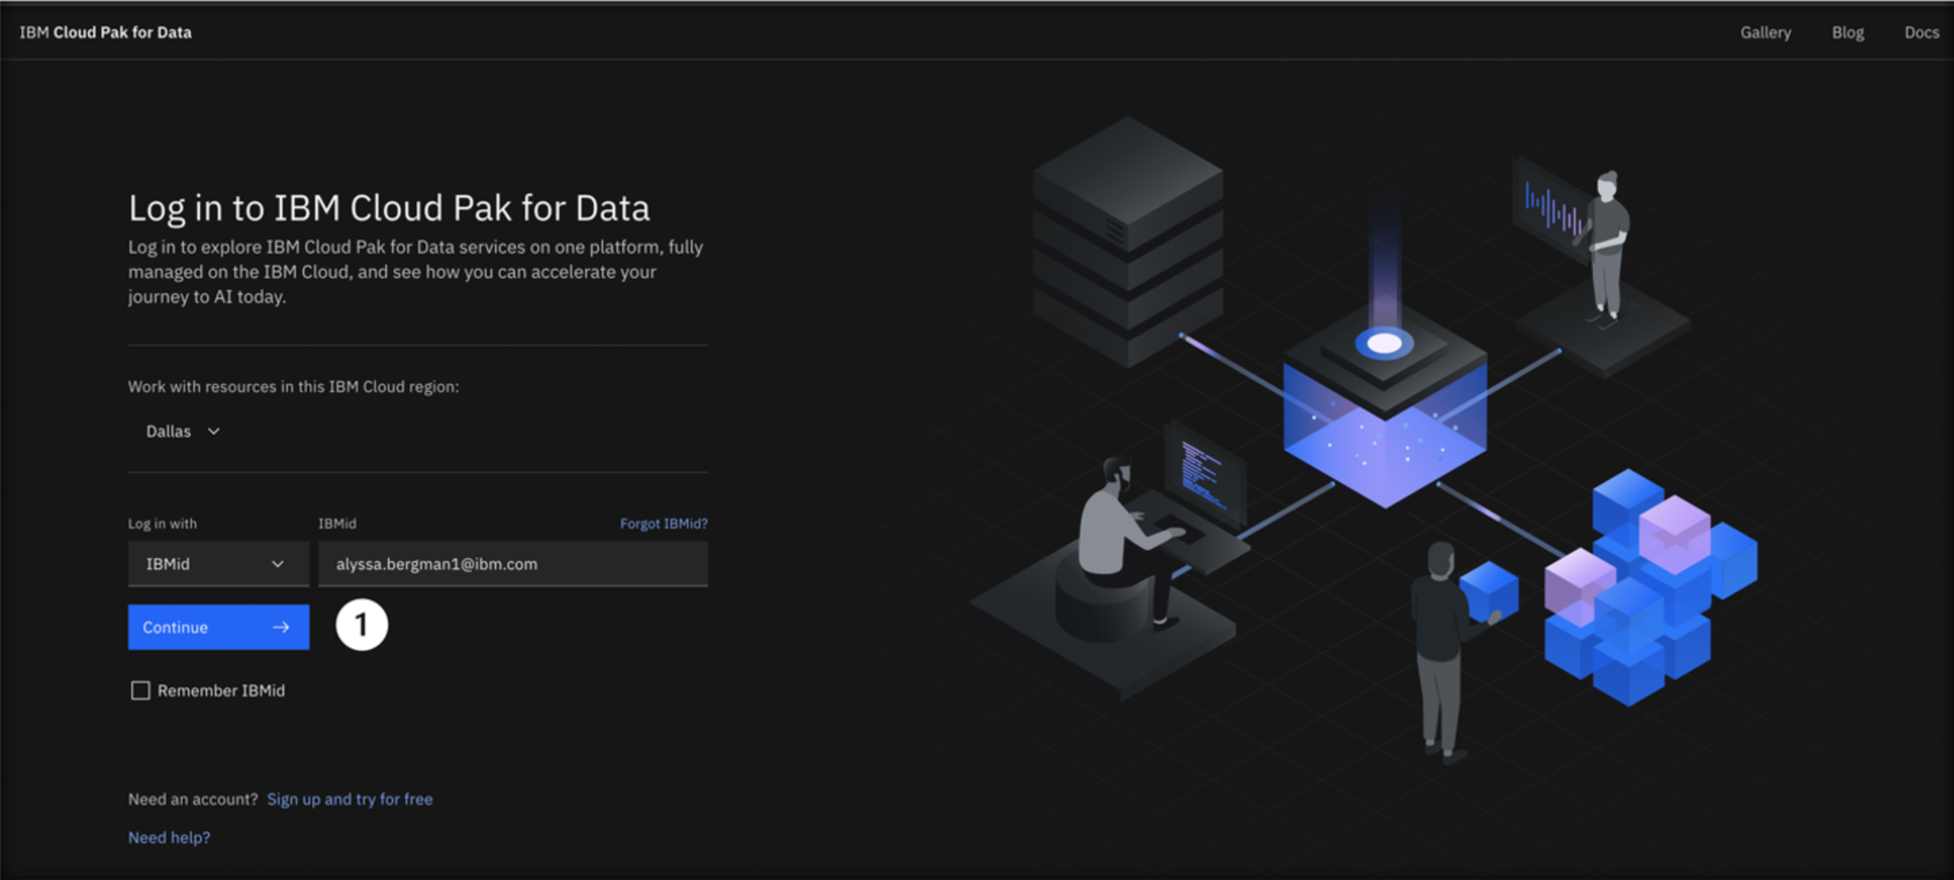Click the stacked server illustration
Viewport: 1954px width, 880px height.
(1128, 243)
